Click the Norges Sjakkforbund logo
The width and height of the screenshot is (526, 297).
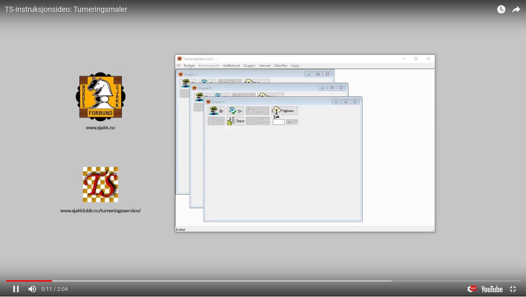pyautogui.click(x=100, y=97)
